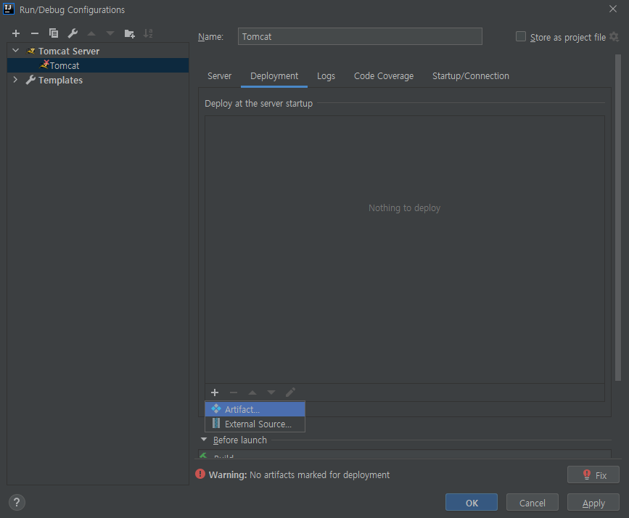Choose External Source... from popup menu
Image resolution: width=629 pixels, height=518 pixels.
[x=255, y=424]
